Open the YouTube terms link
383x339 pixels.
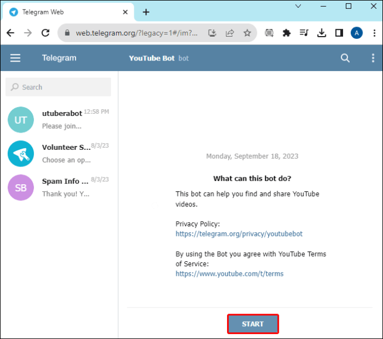pyautogui.click(x=230, y=274)
